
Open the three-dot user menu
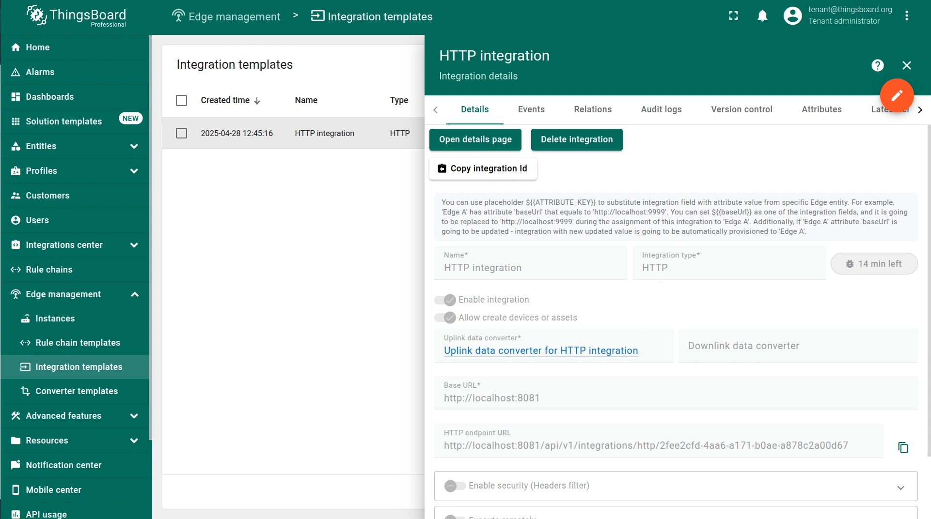tap(906, 16)
